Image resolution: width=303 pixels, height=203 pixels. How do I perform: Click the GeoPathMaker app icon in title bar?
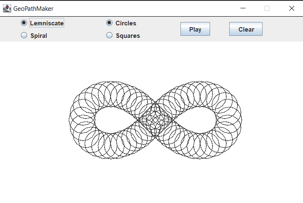point(7,8)
